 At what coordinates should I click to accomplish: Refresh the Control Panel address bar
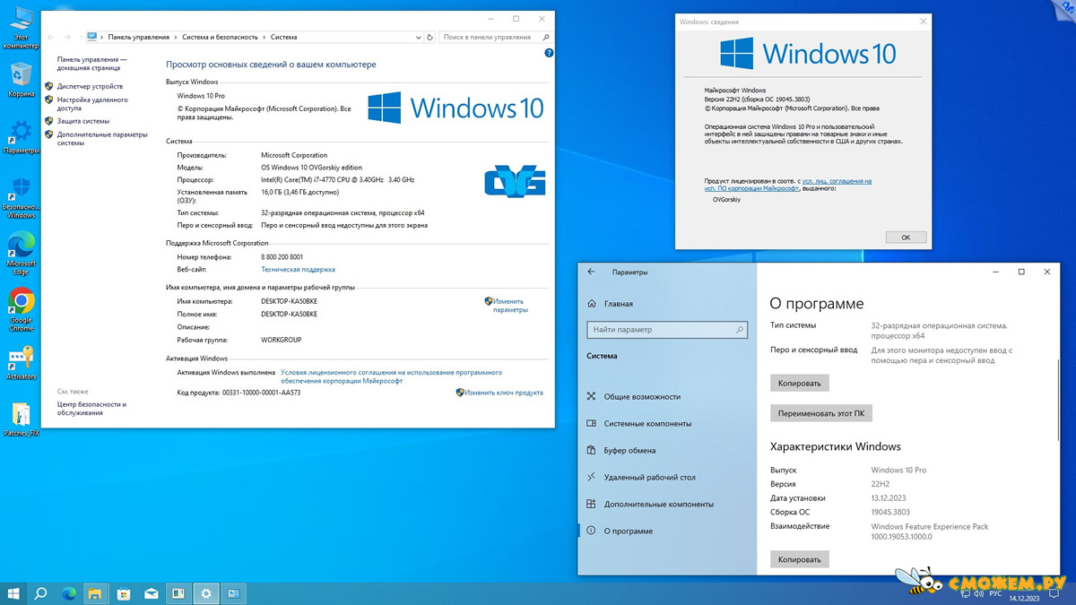430,37
